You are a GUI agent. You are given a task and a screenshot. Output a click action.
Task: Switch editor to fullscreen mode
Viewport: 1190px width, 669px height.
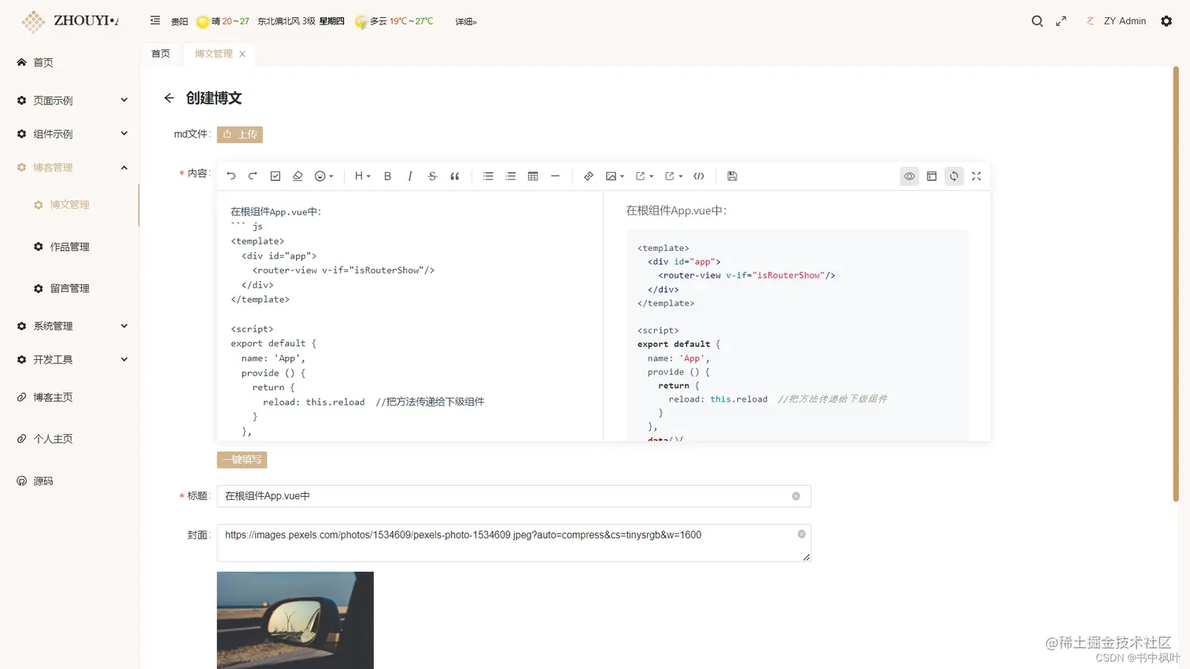tap(976, 176)
